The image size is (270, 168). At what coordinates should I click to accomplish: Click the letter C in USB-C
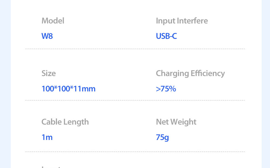[174, 36]
